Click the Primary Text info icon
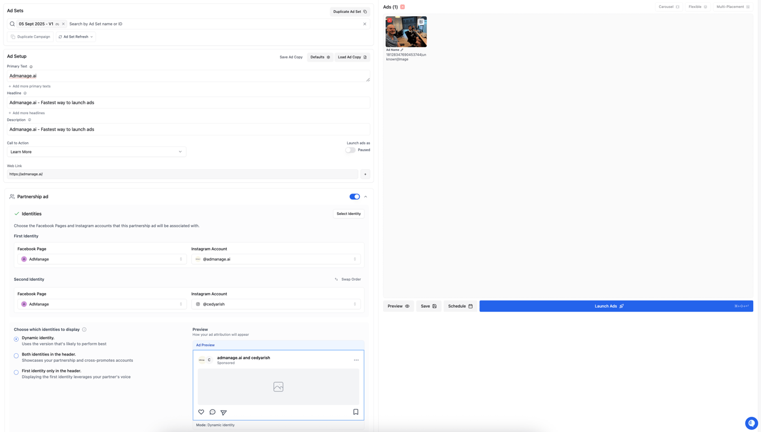Screen dimensions: 761x432 [31, 66]
